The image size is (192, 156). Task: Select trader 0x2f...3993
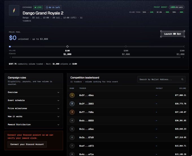(x=86, y=104)
